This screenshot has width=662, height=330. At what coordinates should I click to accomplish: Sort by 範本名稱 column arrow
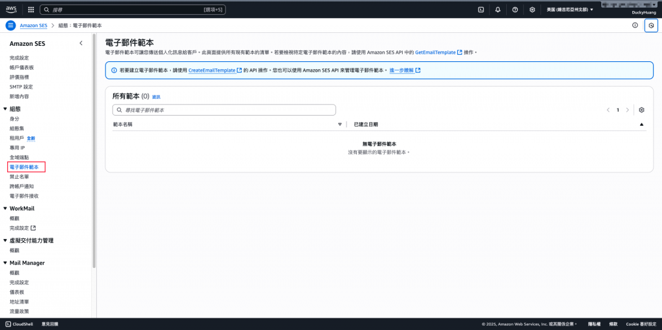tap(340, 125)
